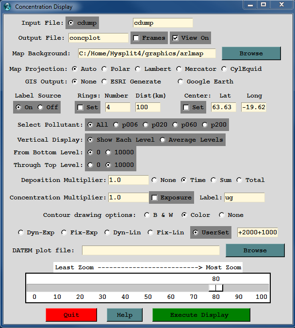Enable the Frames checkbox
This screenshot has height=328, width=295.
[x=136, y=38]
